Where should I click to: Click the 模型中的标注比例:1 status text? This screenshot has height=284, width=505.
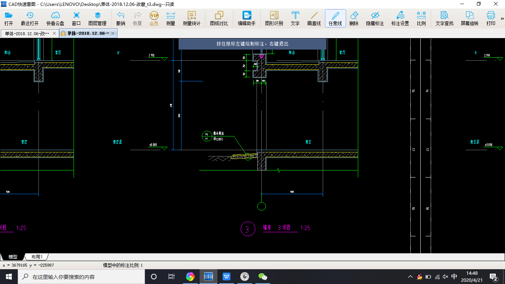point(123,265)
